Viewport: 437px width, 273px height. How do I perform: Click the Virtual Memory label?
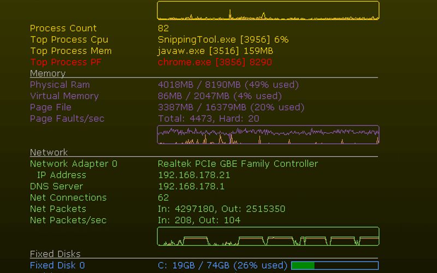click(64, 96)
